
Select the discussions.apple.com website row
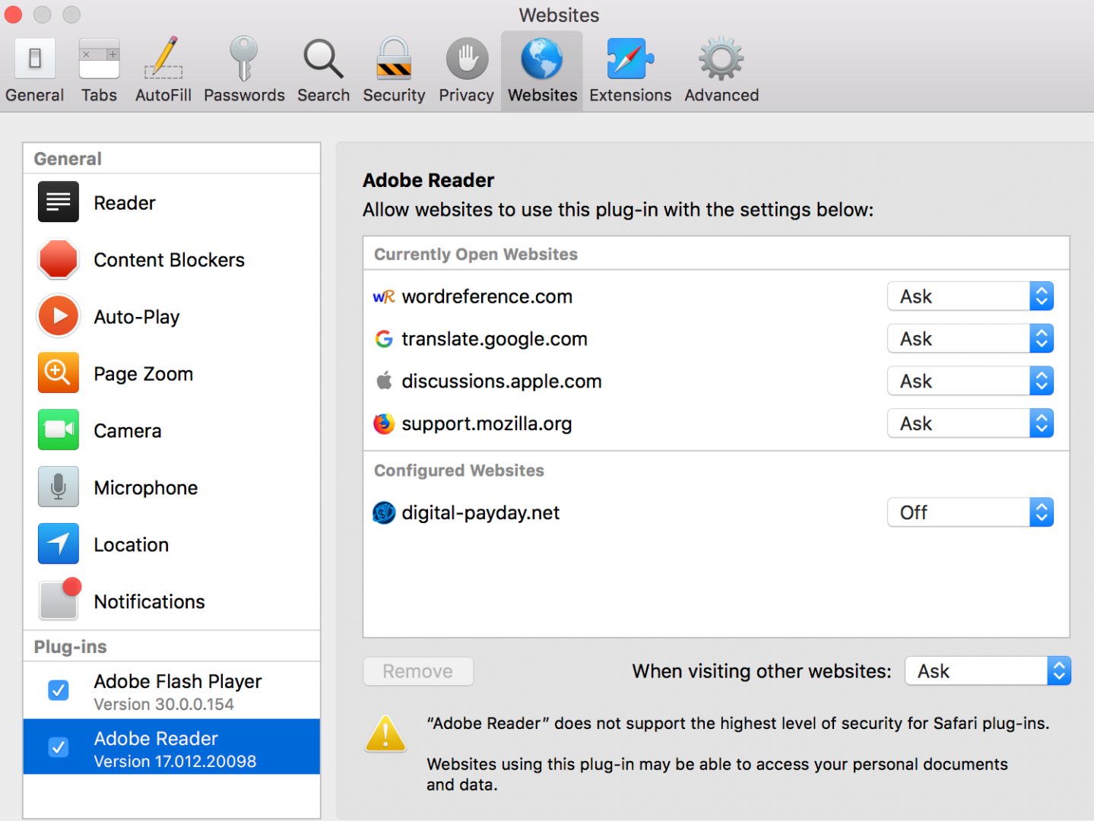[x=716, y=381]
